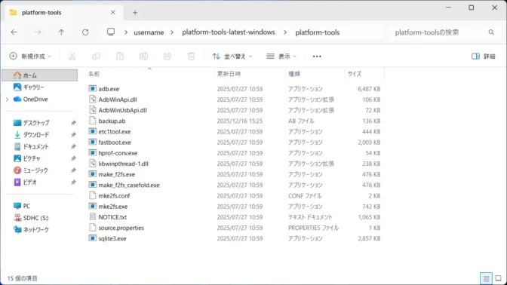Click the search magnifier icon
The width and height of the screenshot is (507, 285).
(x=491, y=32)
